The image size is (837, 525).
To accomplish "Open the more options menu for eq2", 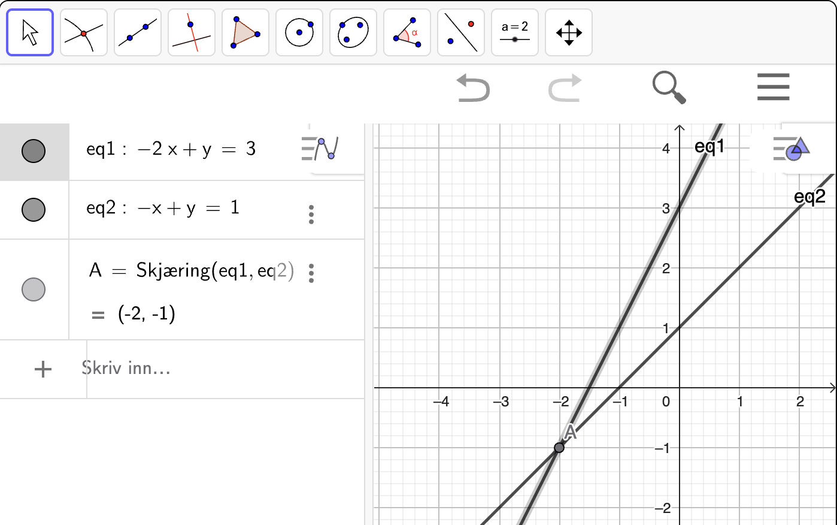I will [311, 214].
